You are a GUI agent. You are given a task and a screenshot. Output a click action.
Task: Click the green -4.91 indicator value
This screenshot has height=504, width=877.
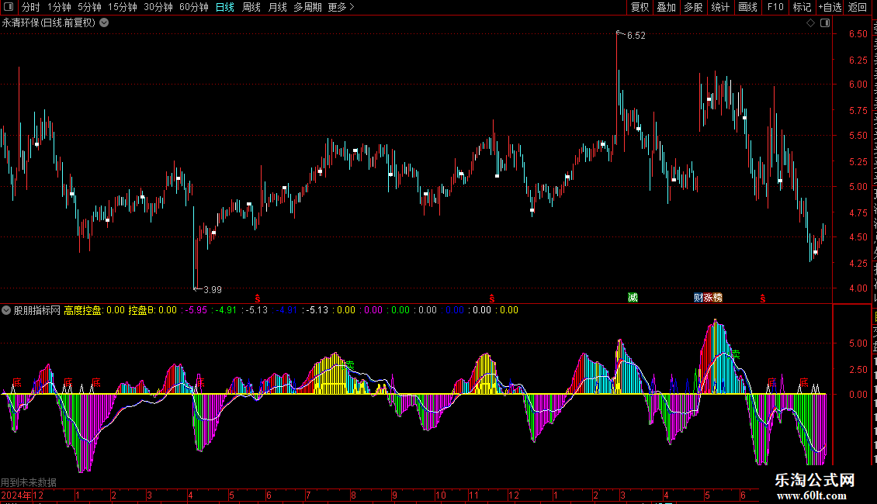[x=226, y=310]
